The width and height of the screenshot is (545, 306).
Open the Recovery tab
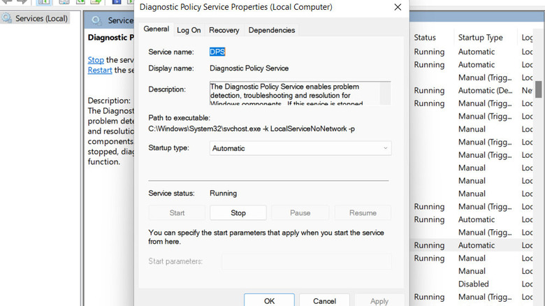[224, 30]
